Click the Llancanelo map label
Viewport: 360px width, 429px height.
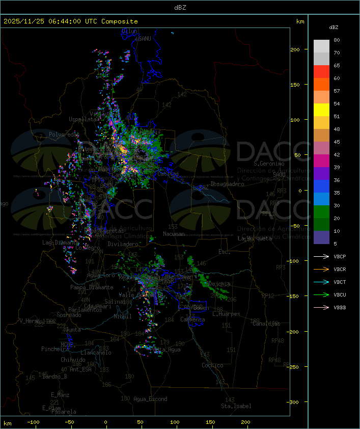[96, 353]
